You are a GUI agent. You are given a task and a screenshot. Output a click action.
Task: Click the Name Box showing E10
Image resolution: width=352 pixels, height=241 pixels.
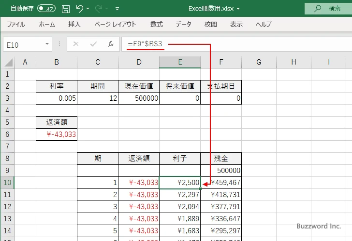(24, 44)
